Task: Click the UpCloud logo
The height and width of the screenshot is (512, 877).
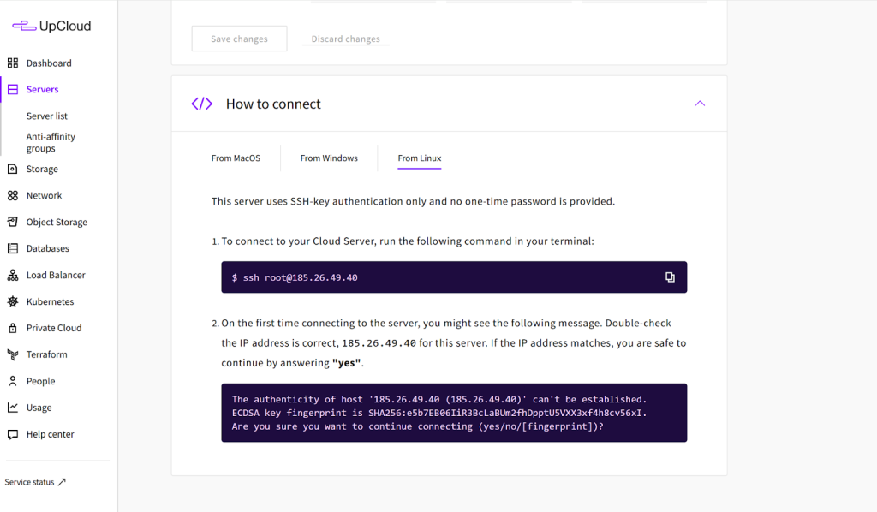Action: click(51, 27)
